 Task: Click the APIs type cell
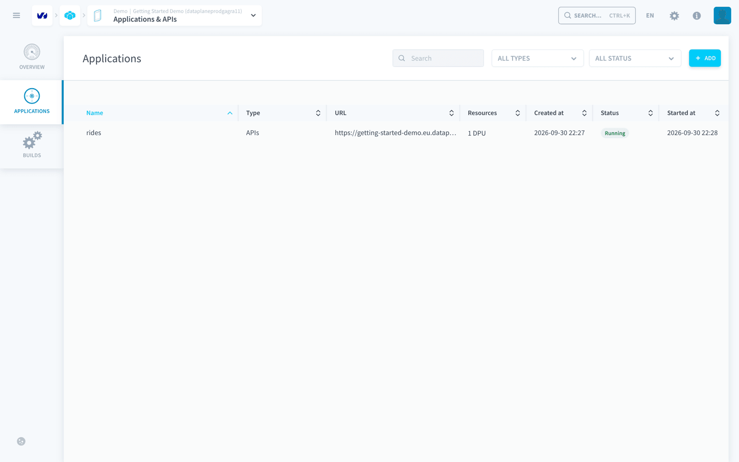tap(252, 133)
